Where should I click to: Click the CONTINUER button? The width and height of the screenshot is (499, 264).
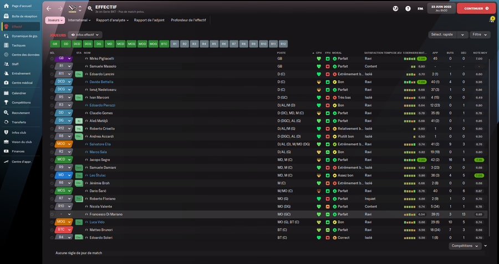pyautogui.click(x=476, y=8)
